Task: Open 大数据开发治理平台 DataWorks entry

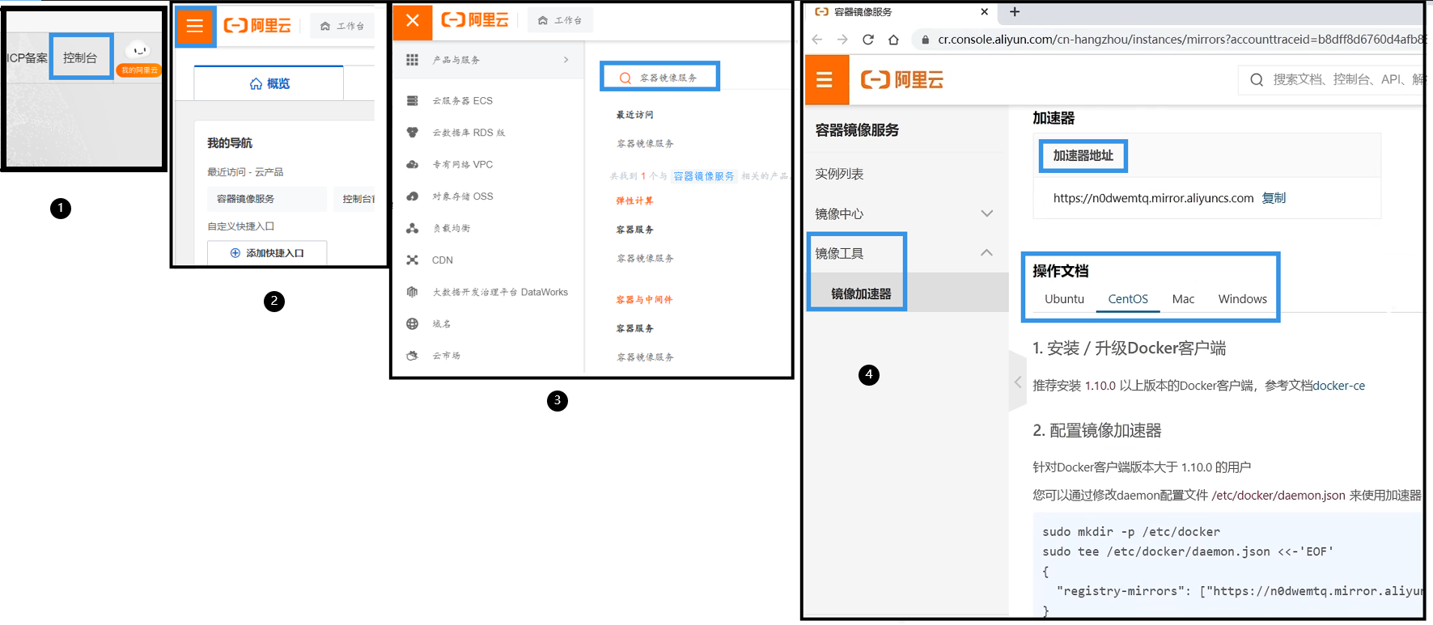Action: tap(500, 292)
